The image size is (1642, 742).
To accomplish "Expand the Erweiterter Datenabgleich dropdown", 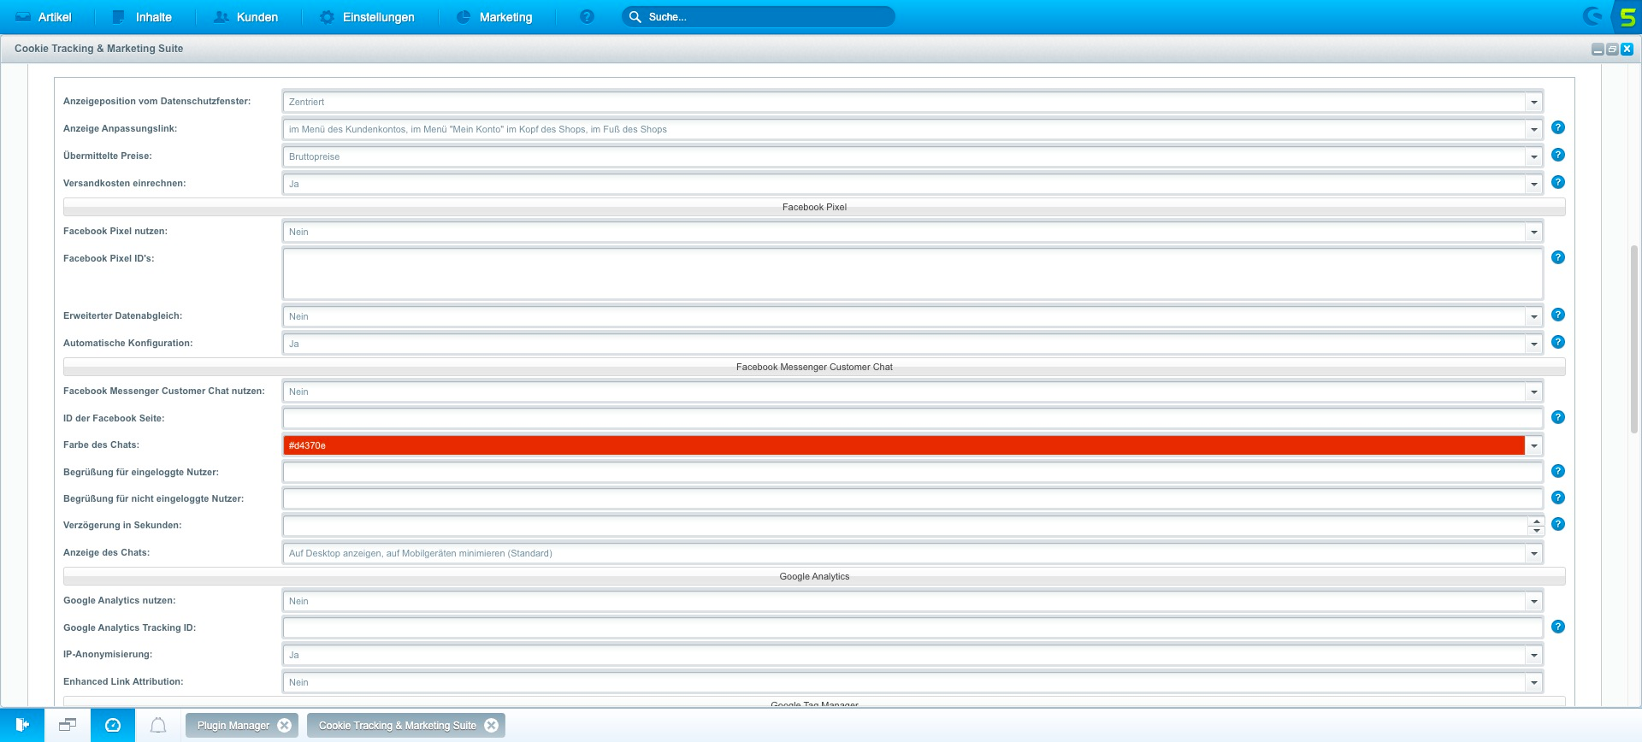I will coord(1534,316).
